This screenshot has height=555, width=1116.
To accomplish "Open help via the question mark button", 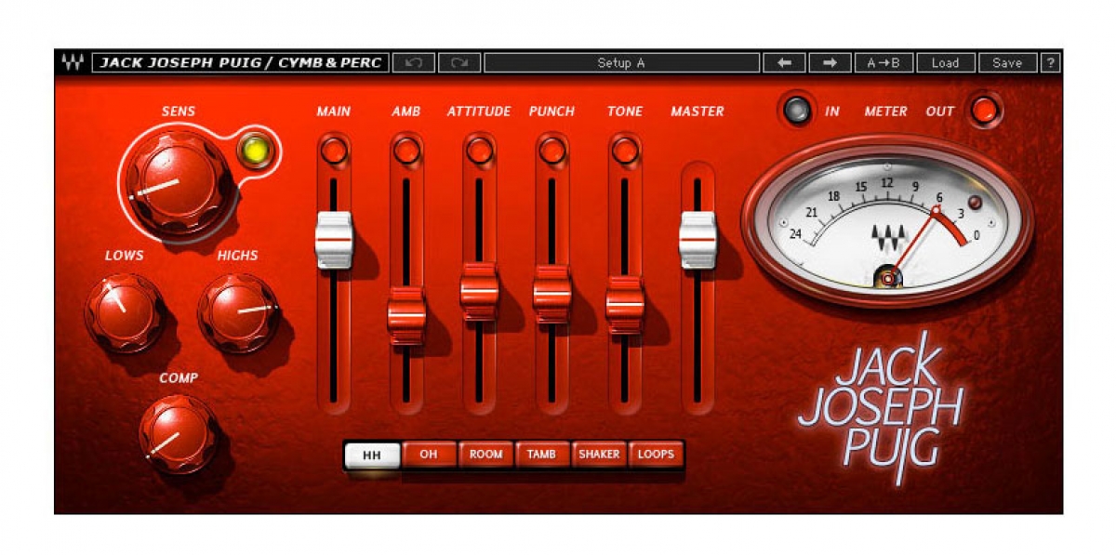I will [x=1050, y=63].
